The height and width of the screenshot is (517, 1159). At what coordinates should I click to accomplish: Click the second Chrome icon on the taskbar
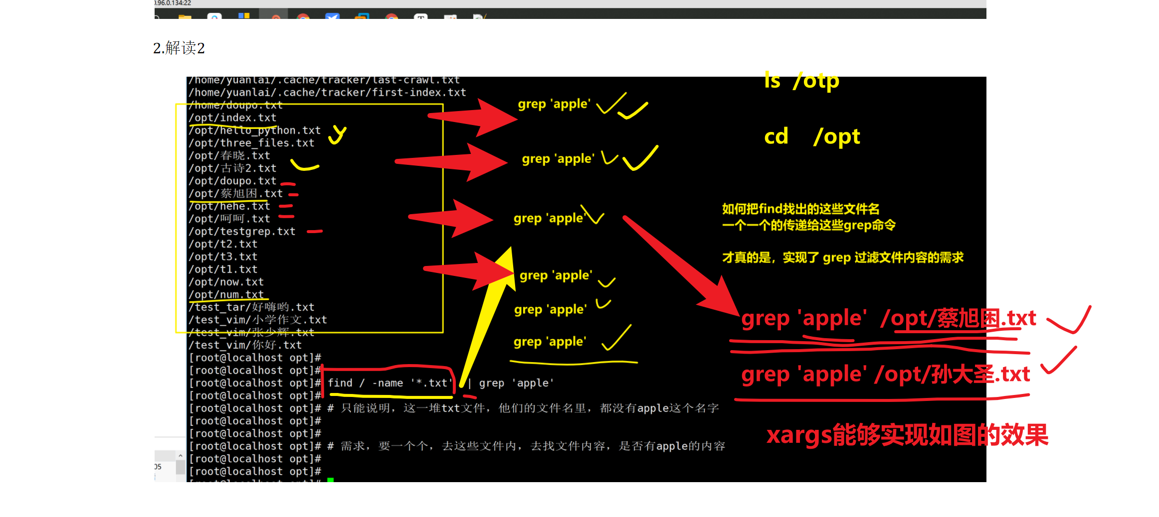point(391,16)
